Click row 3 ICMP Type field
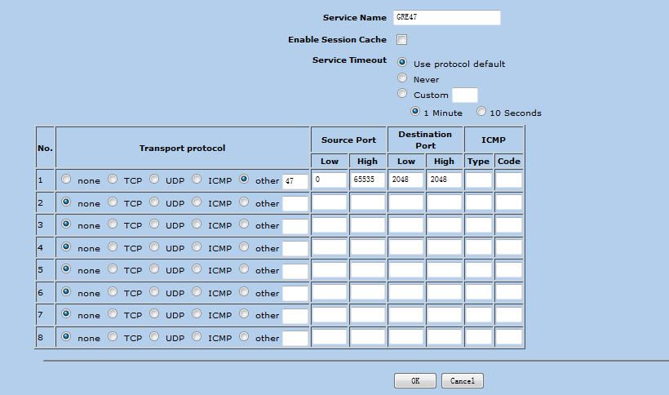Image resolution: width=669 pixels, height=395 pixels. coord(479,224)
